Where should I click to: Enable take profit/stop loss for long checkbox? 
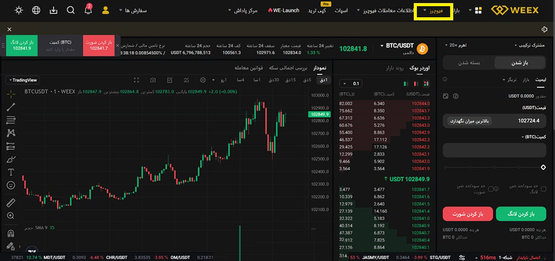point(543,189)
